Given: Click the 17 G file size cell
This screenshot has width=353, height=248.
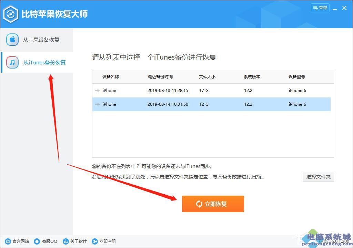Looking at the screenshot, I should (x=204, y=91).
